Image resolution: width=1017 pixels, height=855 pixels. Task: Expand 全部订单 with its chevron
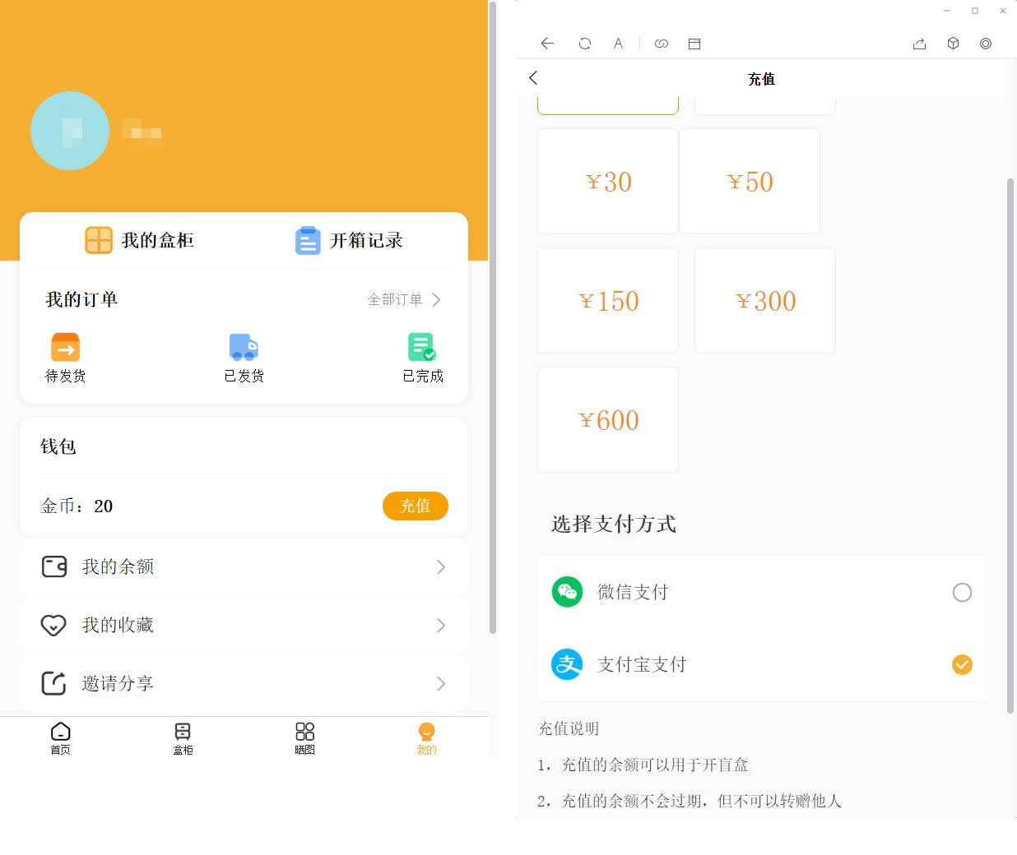tap(403, 300)
